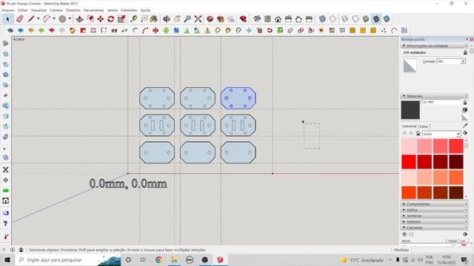Click the remove layer minus button
474x266 pixels.
click(411, 234)
